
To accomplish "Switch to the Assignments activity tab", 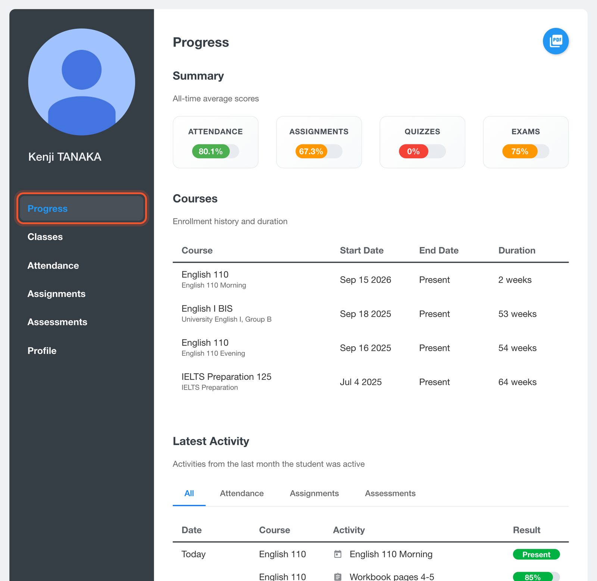I will [x=314, y=493].
